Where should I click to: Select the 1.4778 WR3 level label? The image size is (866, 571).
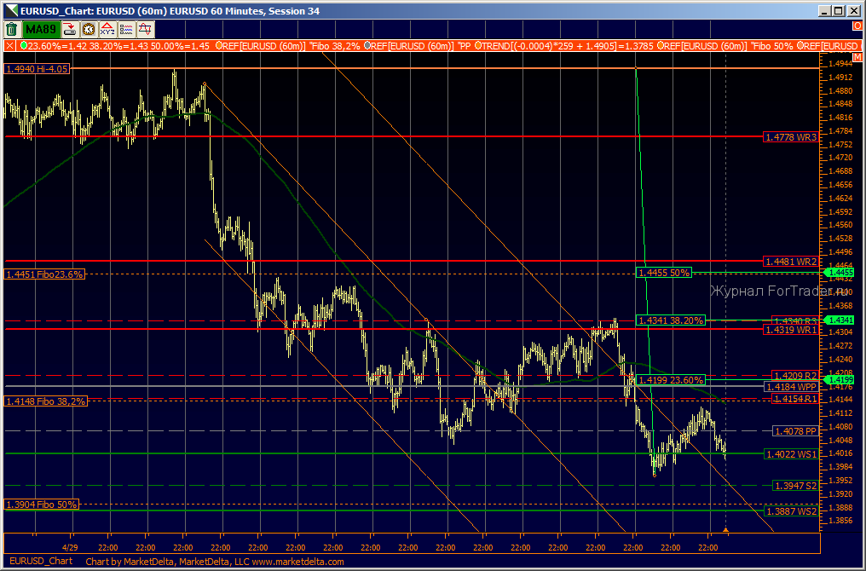pos(791,137)
